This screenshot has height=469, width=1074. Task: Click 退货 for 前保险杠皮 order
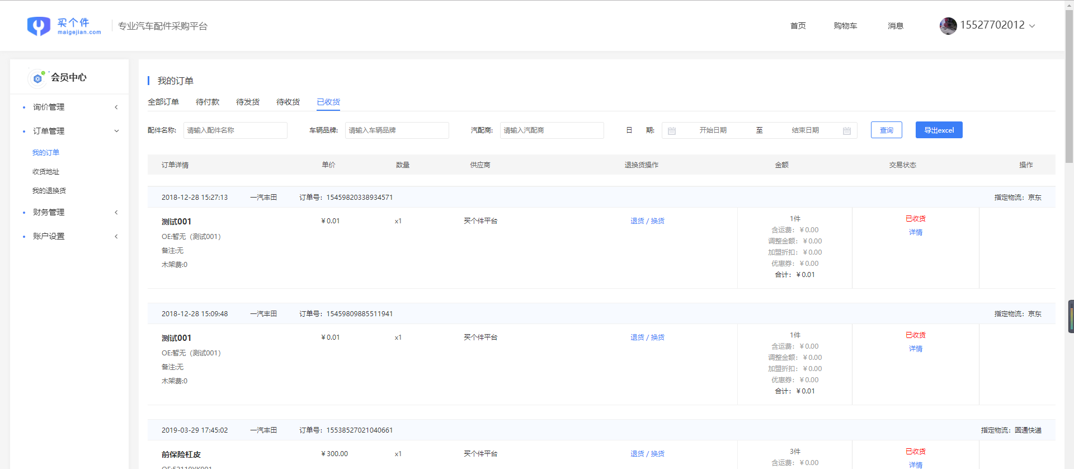coord(637,454)
